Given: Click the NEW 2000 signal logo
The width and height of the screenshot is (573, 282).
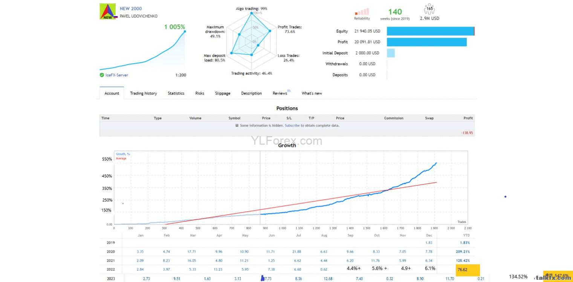Looking at the screenshot, I should pos(108,11).
